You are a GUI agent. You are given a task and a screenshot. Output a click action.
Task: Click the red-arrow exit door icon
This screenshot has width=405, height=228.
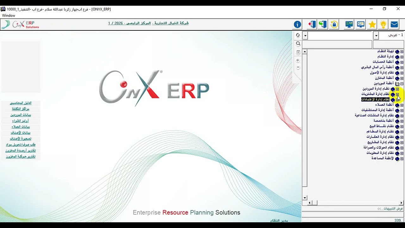[312, 24]
